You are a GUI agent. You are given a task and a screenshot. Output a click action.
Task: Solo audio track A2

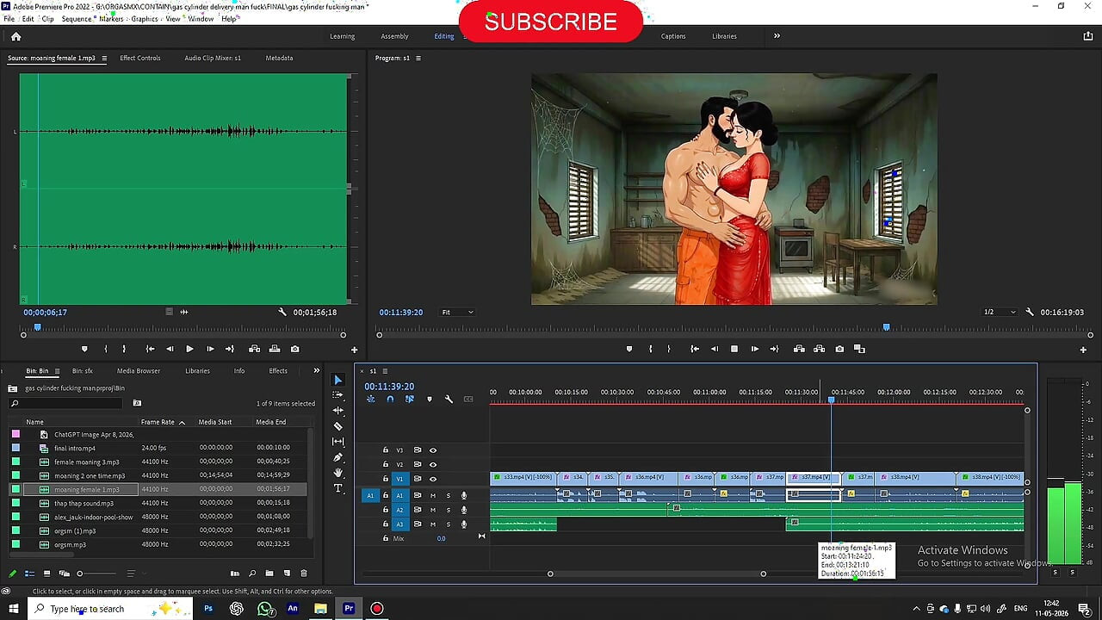click(x=448, y=510)
